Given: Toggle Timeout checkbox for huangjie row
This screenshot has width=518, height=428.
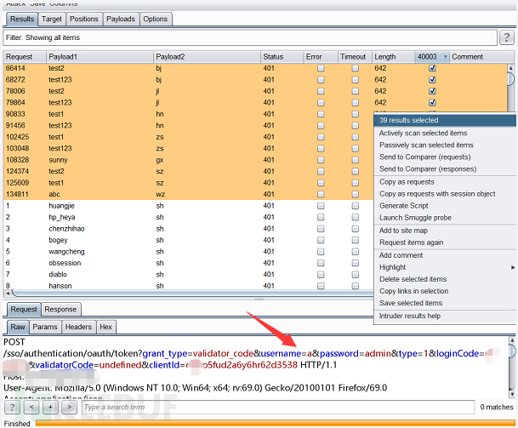Looking at the screenshot, I should [x=356, y=206].
